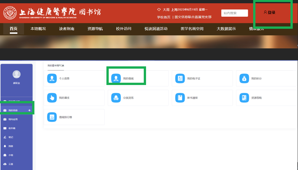Screen dimensions: 298x170
Task: Expand 我的信息 arrow in sidebar
Action: (x=29, y=110)
